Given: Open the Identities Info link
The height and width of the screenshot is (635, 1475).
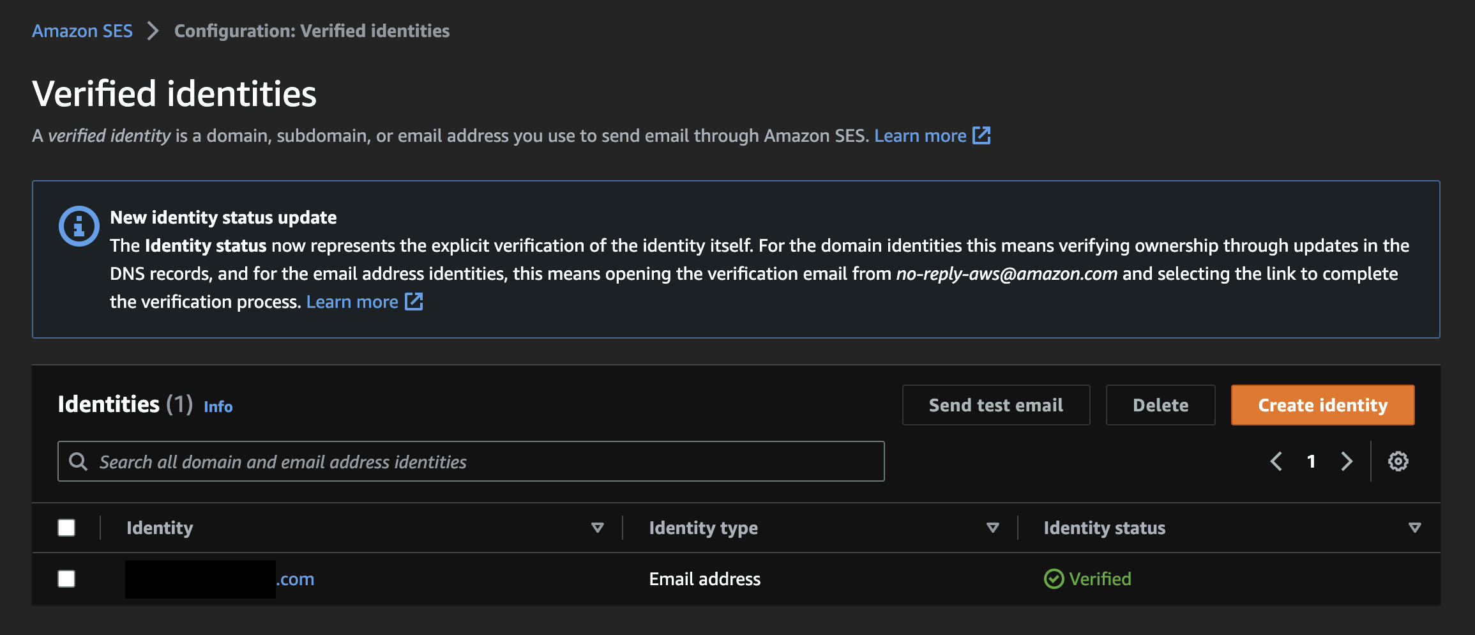Looking at the screenshot, I should tap(218, 407).
